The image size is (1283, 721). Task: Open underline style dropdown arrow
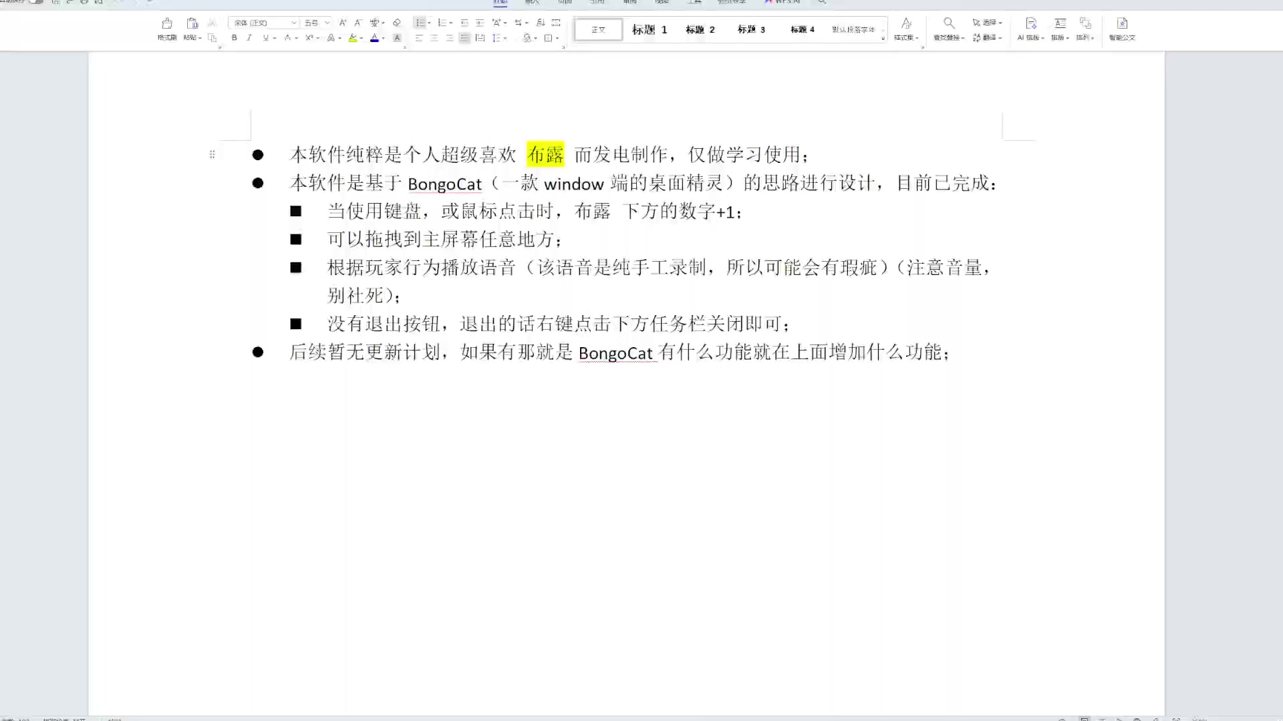tap(275, 38)
